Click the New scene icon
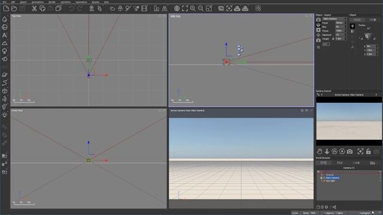This screenshot has width=383, height=215. [x=6, y=8]
